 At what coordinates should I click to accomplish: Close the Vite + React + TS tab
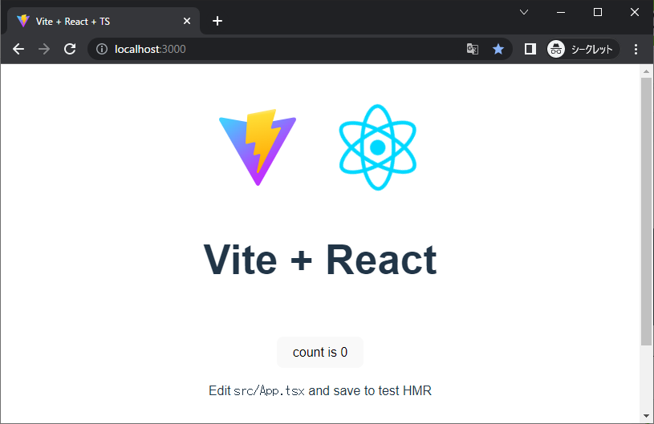point(187,21)
